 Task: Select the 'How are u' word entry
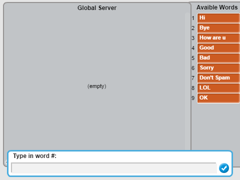(x=218, y=38)
